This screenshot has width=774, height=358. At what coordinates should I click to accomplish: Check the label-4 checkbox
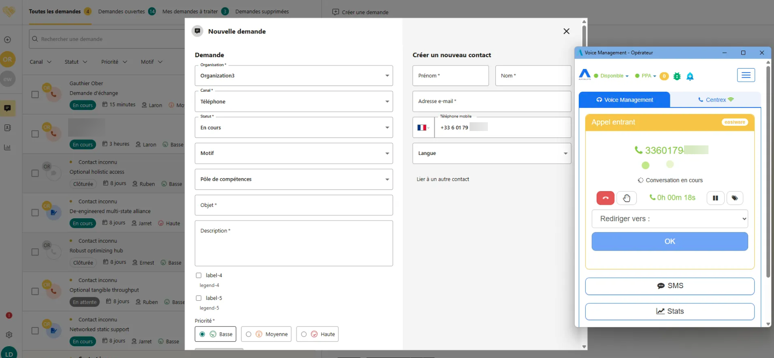[199, 275]
